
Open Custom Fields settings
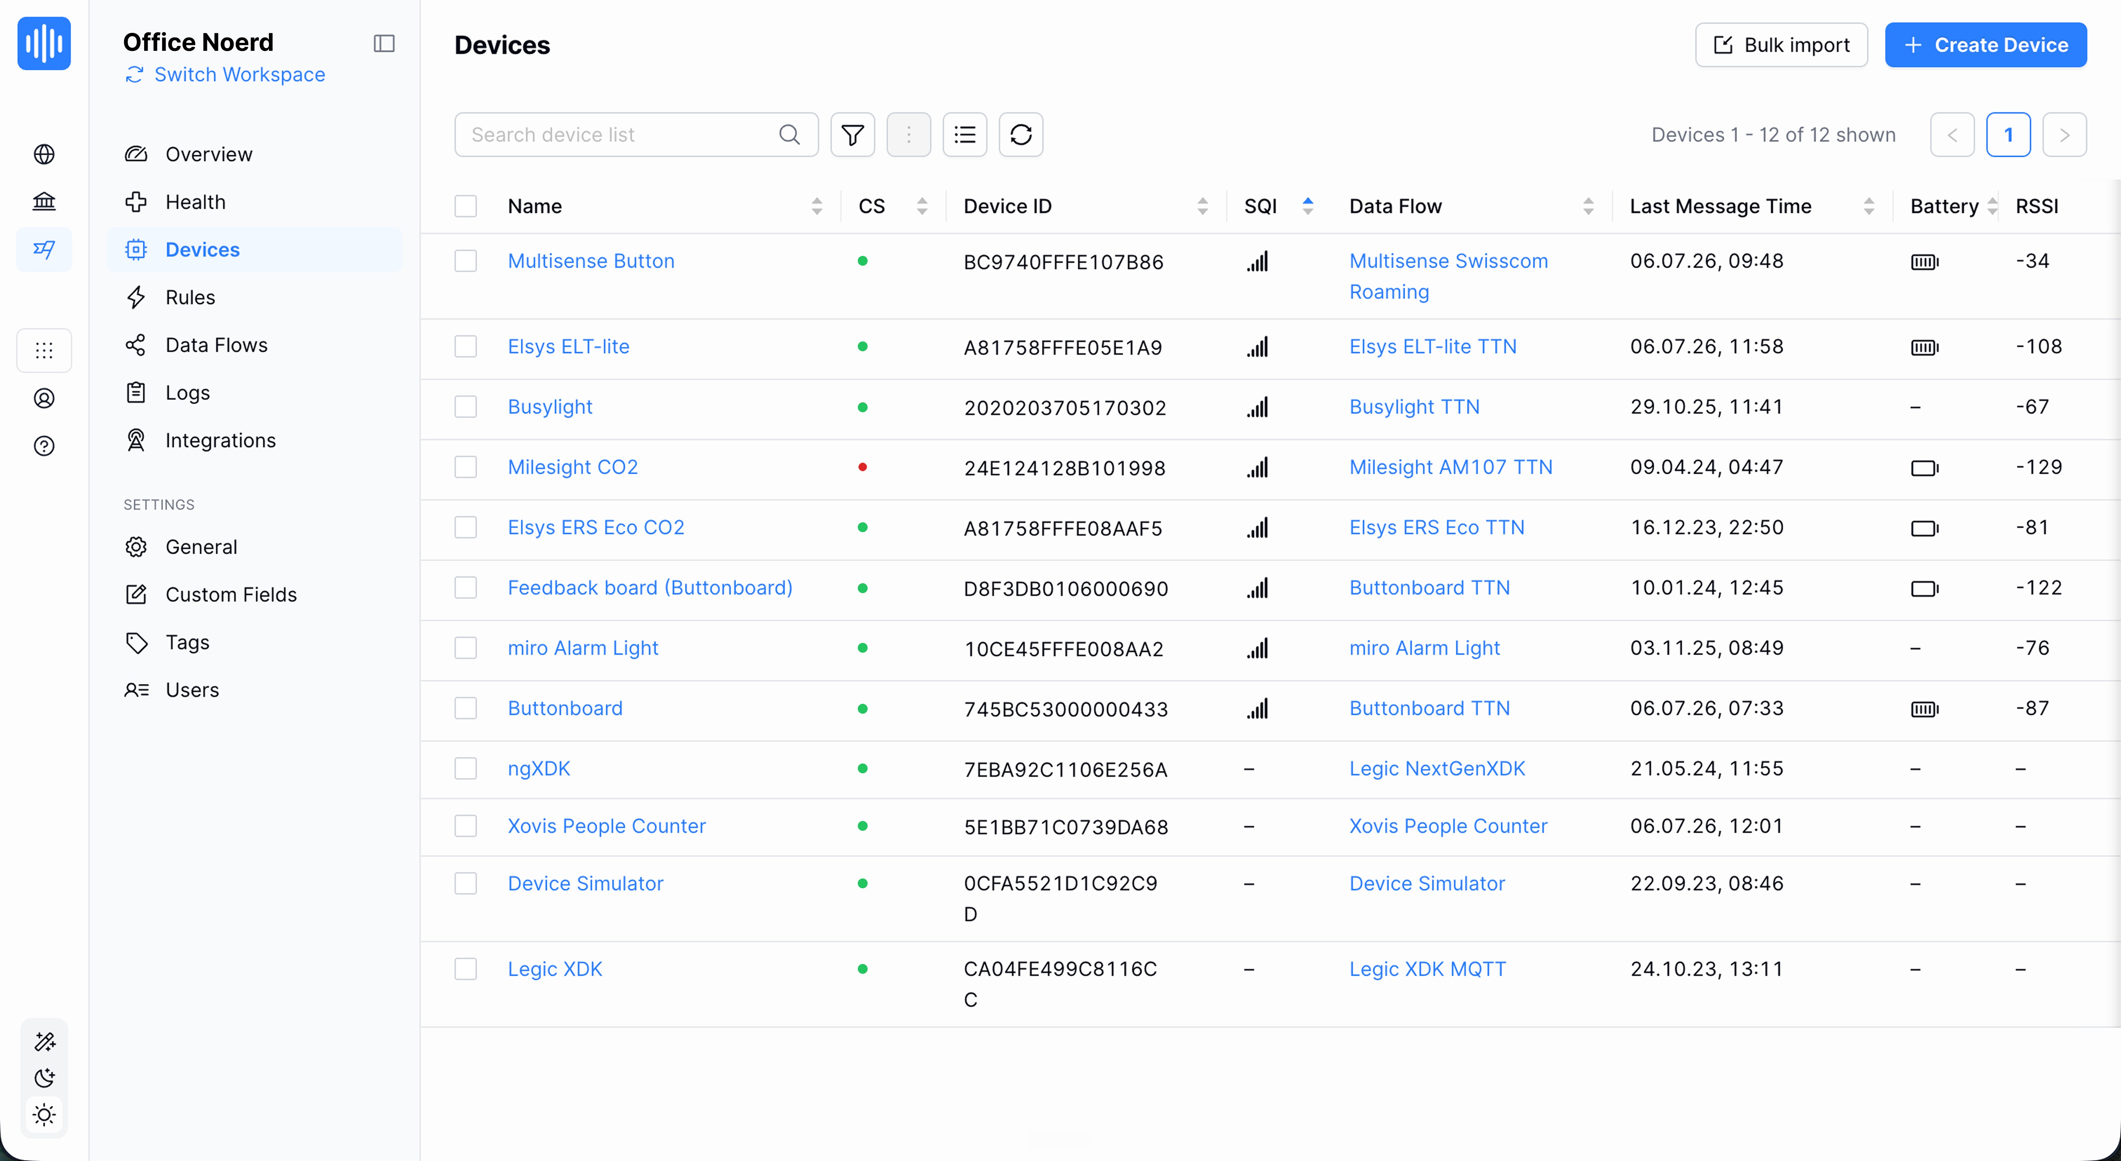[x=254, y=594]
